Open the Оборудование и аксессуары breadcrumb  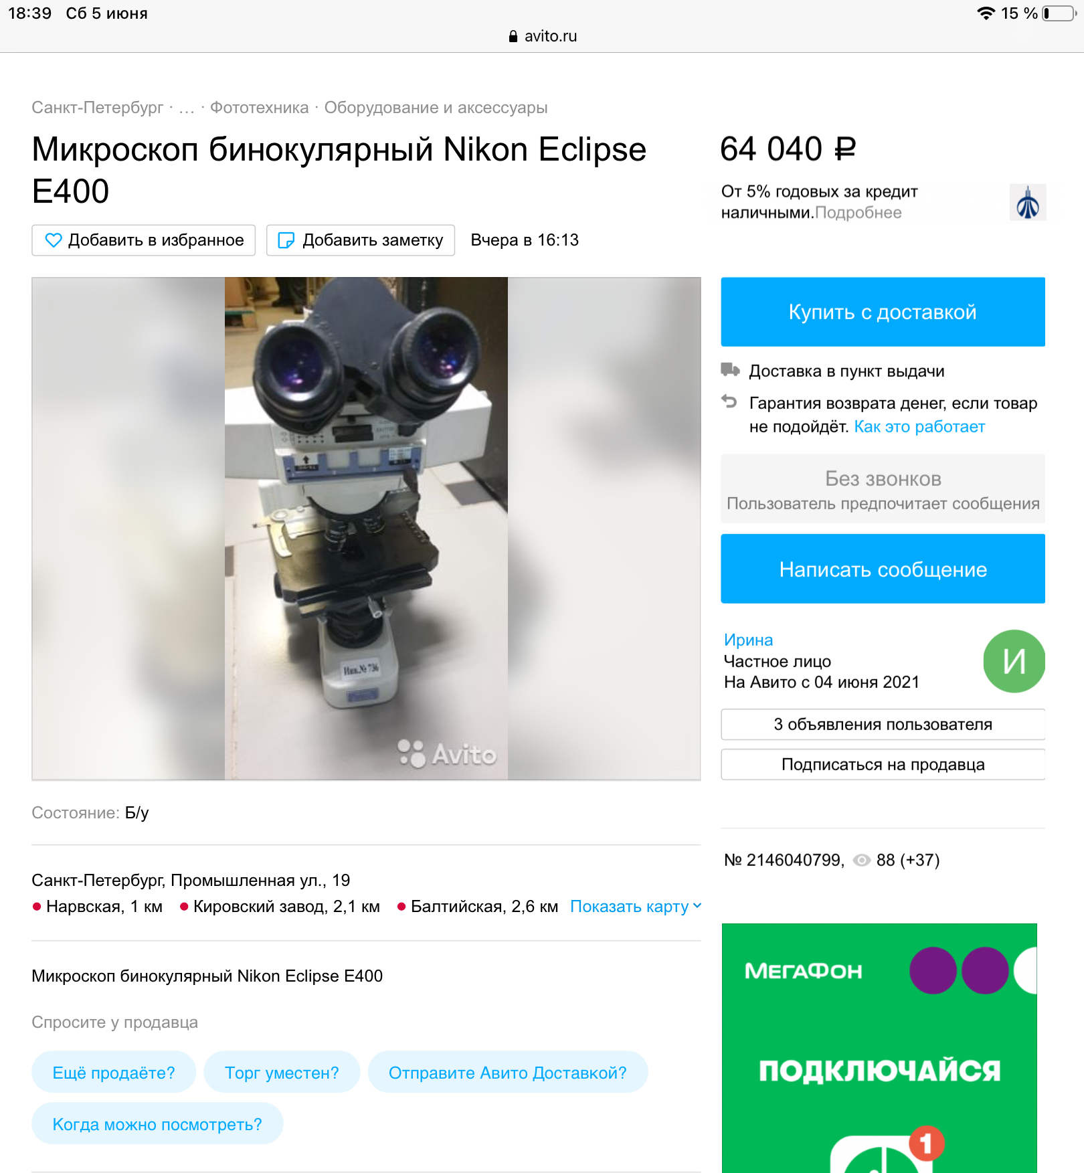click(x=436, y=108)
